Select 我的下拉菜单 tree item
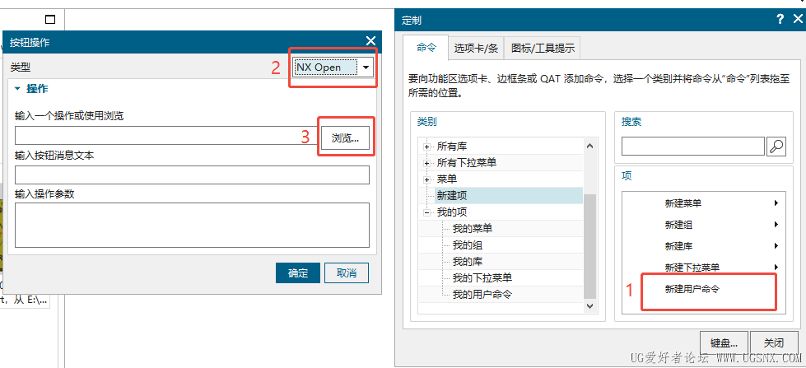Viewport: 806px width, 368px height. [482, 278]
